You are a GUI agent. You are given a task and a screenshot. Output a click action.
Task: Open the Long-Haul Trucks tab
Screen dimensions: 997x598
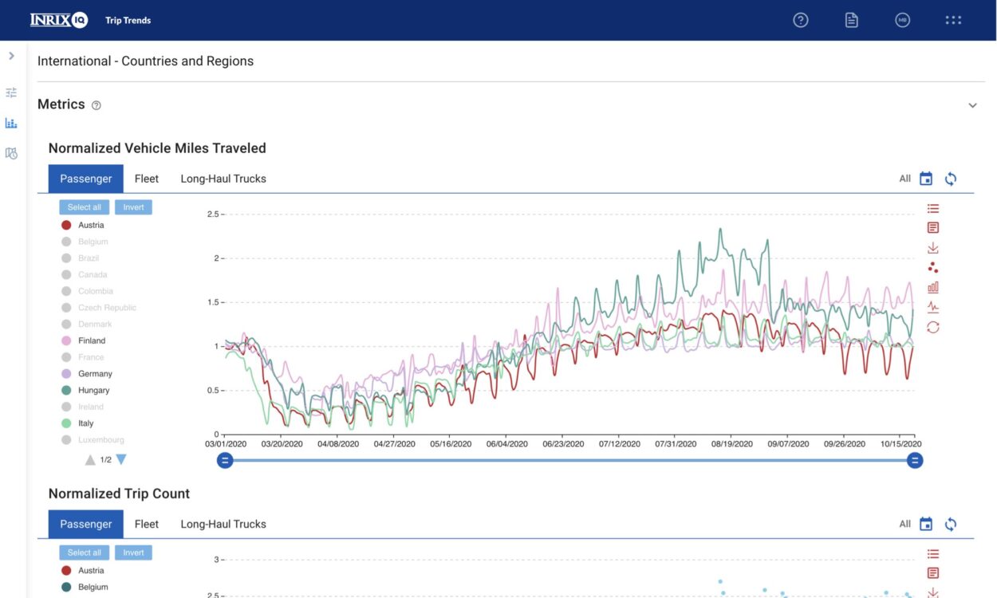(x=223, y=178)
